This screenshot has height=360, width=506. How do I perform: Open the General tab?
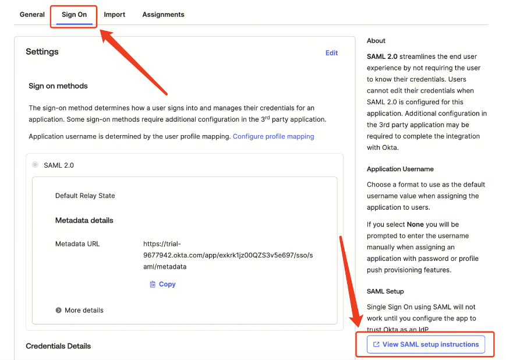tap(32, 15)
